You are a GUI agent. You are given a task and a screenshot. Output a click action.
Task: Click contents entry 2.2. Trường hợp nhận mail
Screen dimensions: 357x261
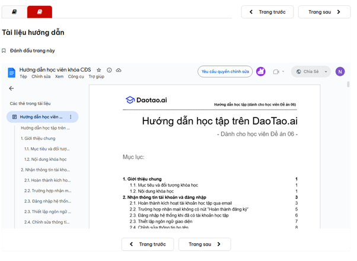189,209
